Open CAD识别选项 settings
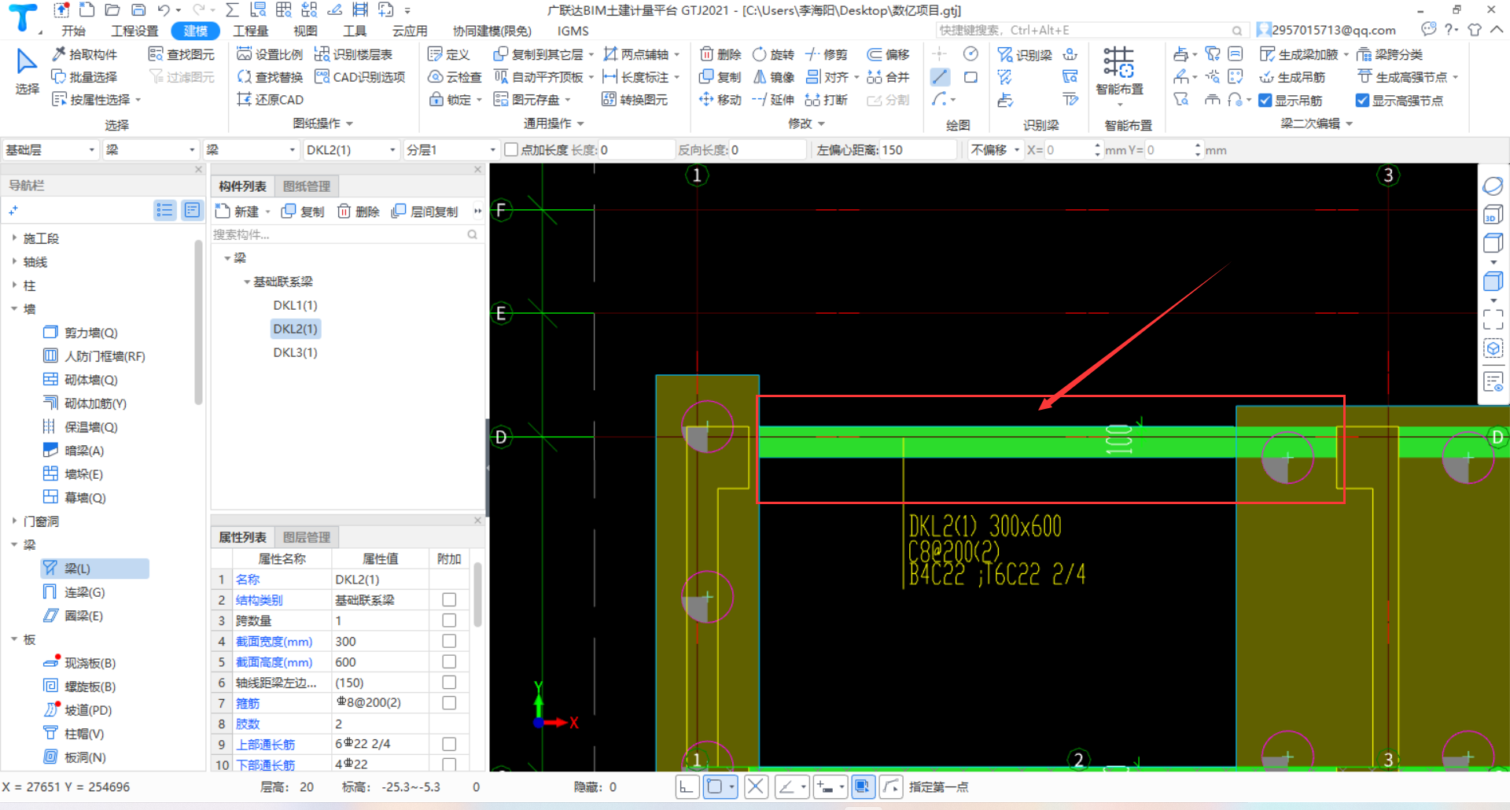 359,77
